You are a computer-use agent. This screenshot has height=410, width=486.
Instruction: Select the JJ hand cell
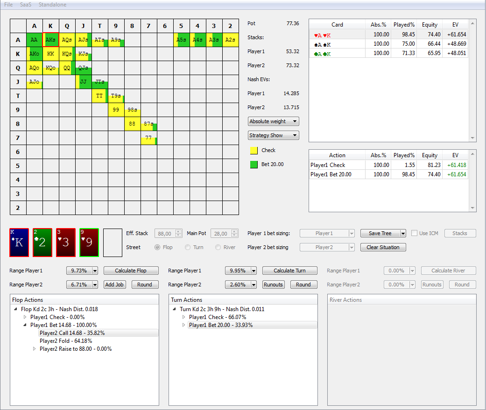point(84,82)
